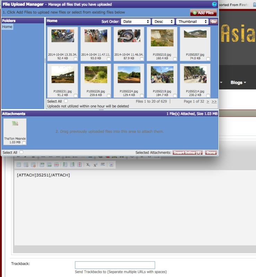The image size is (256, 277).
Task: Click the Insert Row Before icon
Action: coord(42,165)
